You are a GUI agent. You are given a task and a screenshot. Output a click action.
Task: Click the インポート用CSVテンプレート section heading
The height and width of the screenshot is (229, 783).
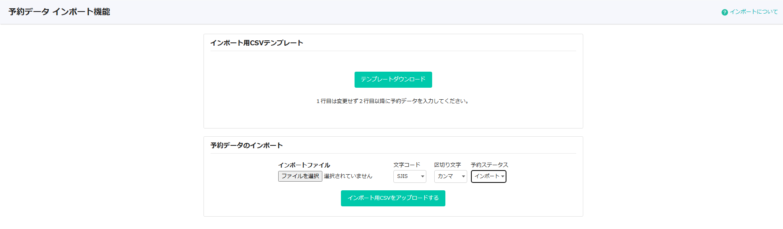[x=257, y=43]
